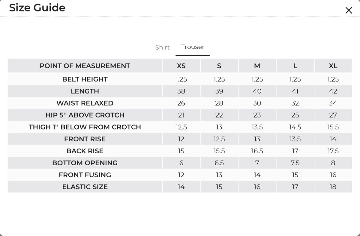Screen dimensions: 360x236
Task: Close the Size Guide dialog
Action: (x=349, y=11)
